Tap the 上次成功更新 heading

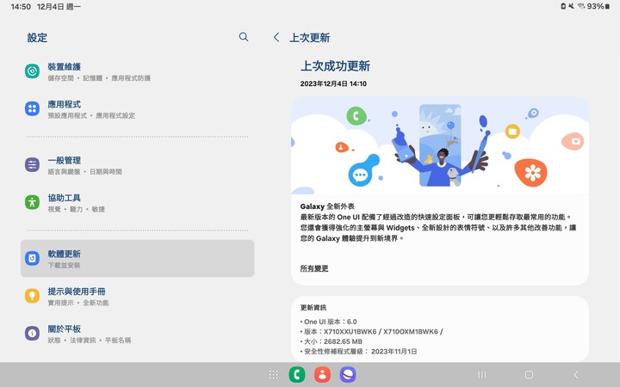point(335,66)
